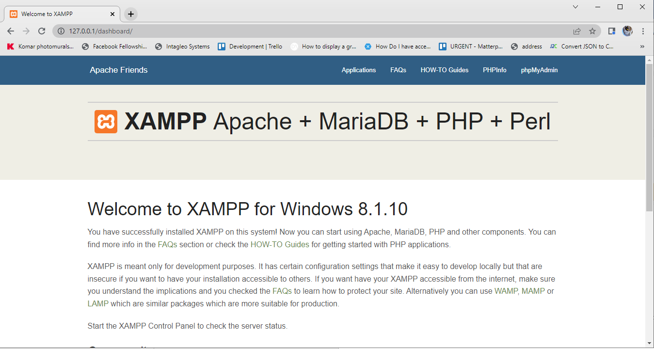Screen dimensions: 654x349
Task: Open URGENT Matterp... bookmark
Action: [471, 47]
